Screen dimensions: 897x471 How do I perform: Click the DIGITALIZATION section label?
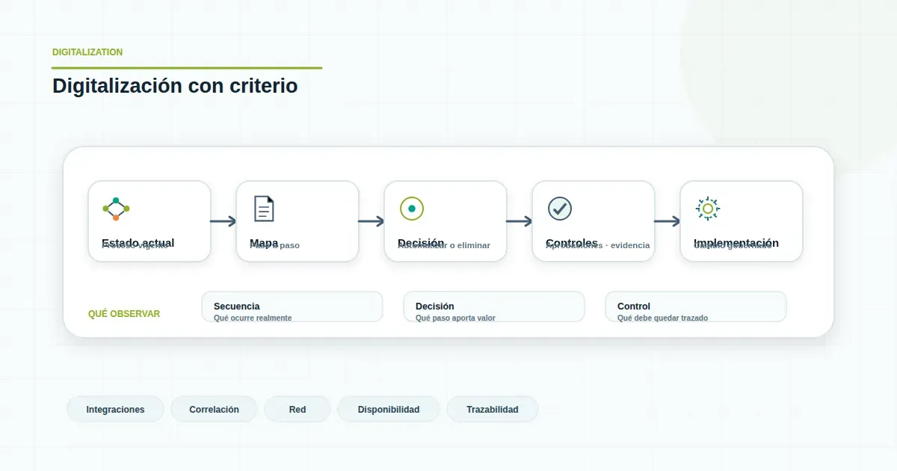tap(87, 52)
